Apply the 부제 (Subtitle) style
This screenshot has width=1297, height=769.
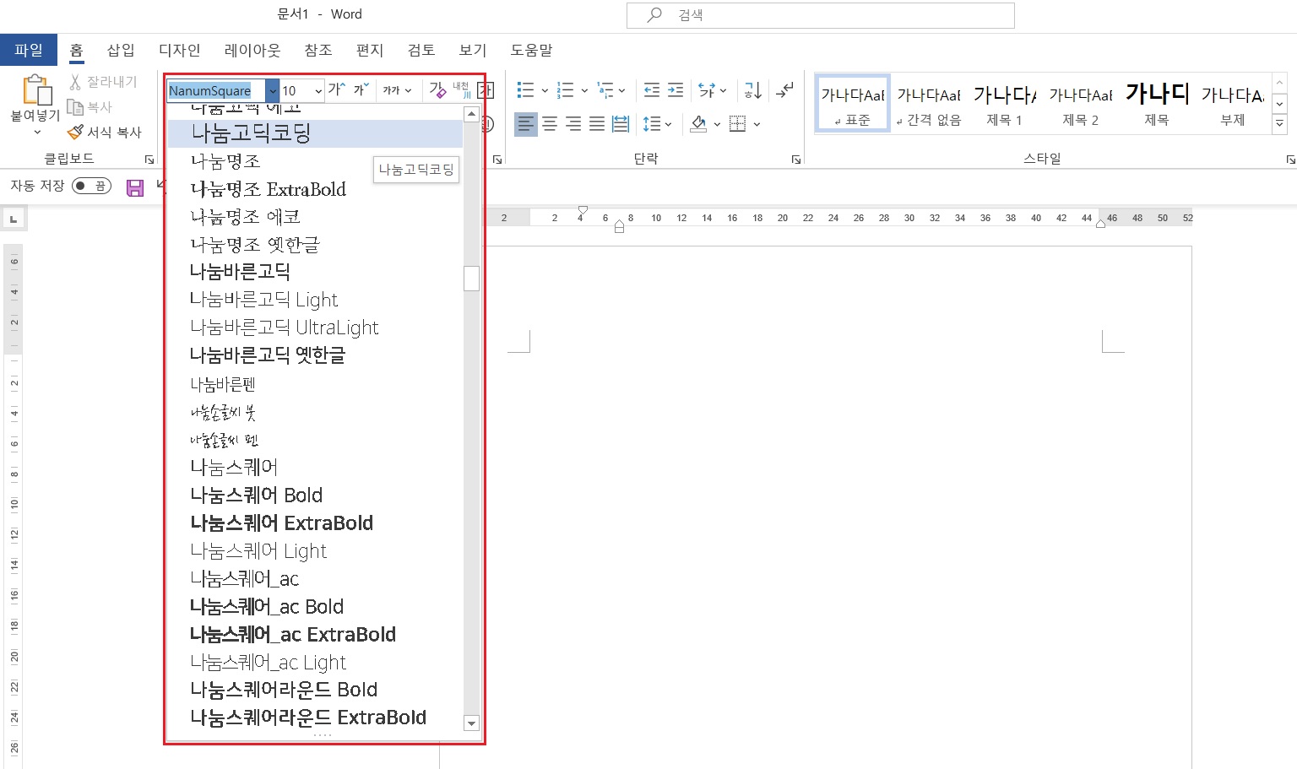tap(1233, 103)
